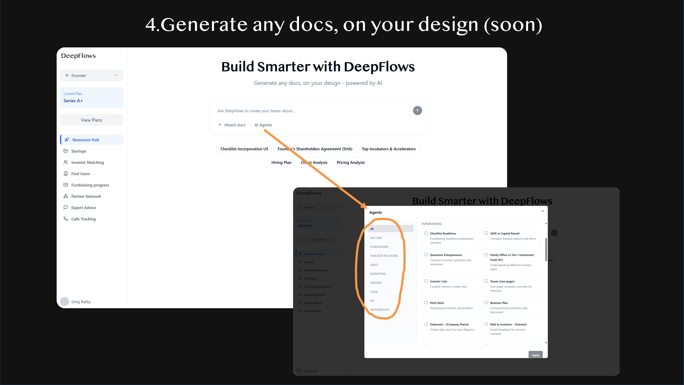The width and height of the screenshot is (684, 385).
Task: Click Attach docs in the prompt box
Action: point(232,125)
